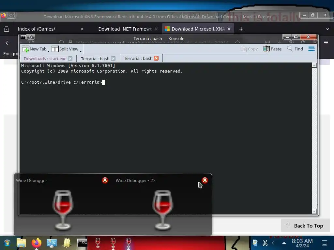This screenshot has height=250, width=334.
Task: Open the Firefox application hamburger menu
Action: pos(326,43)
